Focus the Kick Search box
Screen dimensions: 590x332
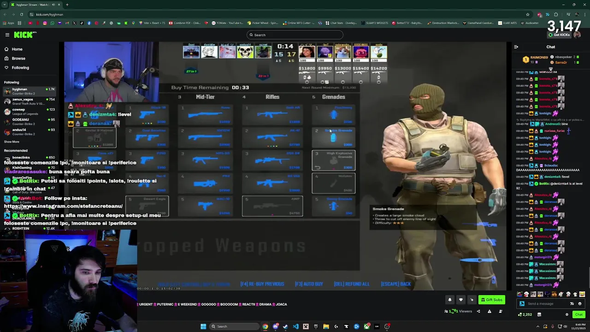295,35
